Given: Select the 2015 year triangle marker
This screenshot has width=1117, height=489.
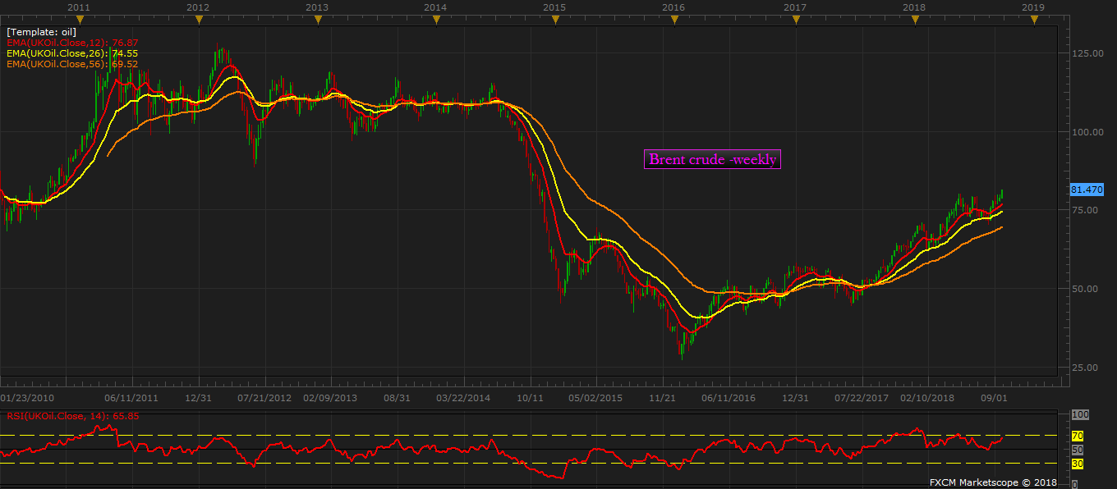Looking at the screenshot, I should 555,19.
